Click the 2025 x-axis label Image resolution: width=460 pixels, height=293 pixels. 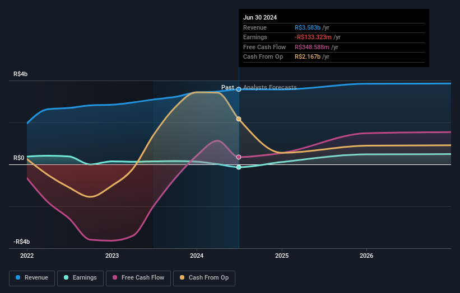[x=282, y=256]
